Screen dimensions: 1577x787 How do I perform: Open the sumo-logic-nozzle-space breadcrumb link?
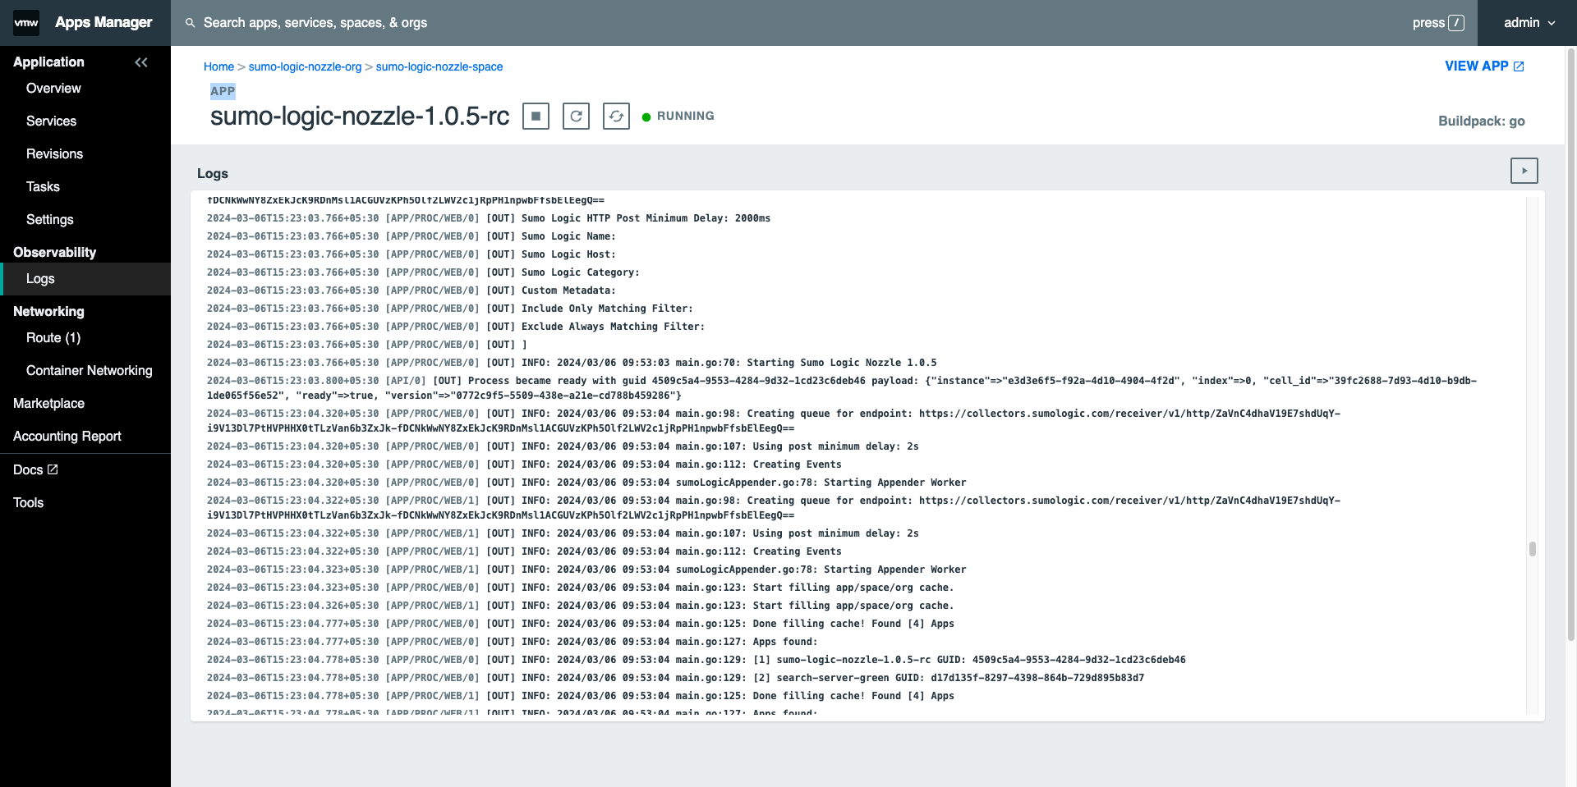(x=439, y=66)
